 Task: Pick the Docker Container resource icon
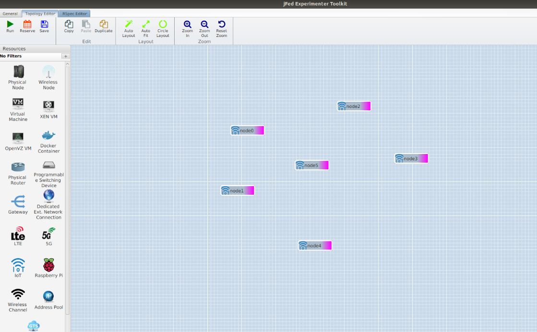click(49, 141)
